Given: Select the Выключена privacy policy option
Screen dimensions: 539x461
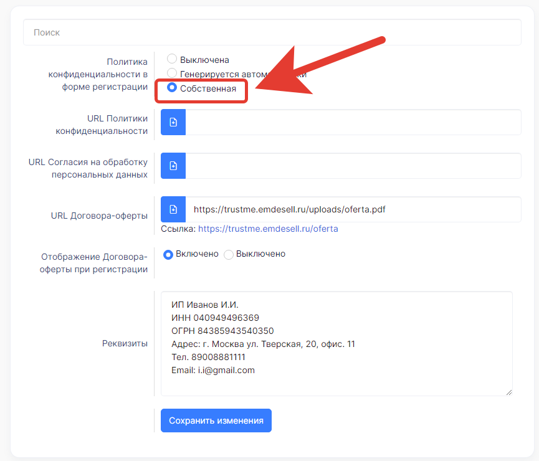Looking at the screenshot, I should pos(172,59).
